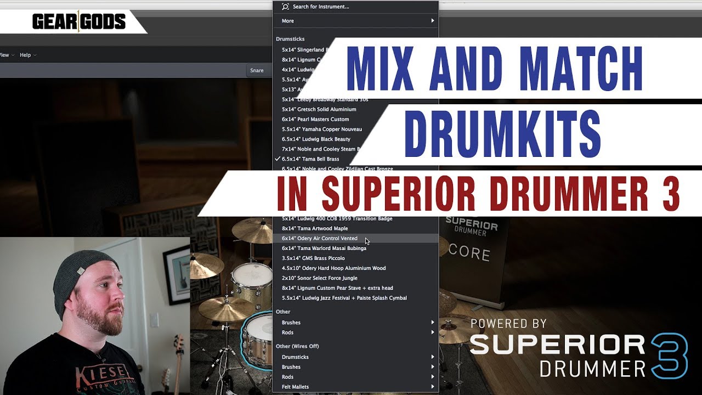702x395 pixels.
Task: Select 4.5x10" Odery Hard Hoop Aluminium Wood
Action: [x=355, y=268]
